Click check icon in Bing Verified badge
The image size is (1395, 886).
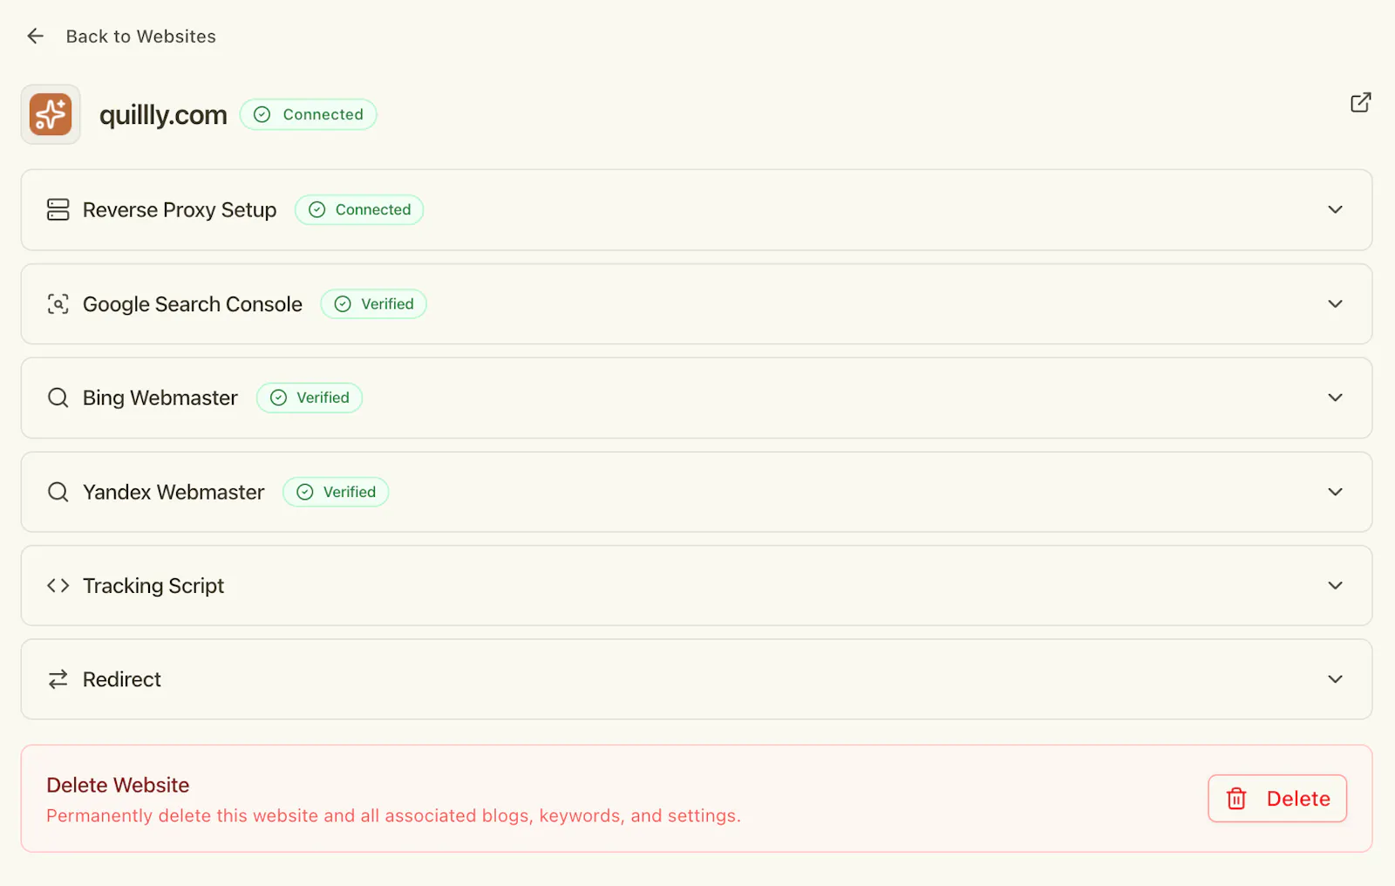click(x=278, y=398)
